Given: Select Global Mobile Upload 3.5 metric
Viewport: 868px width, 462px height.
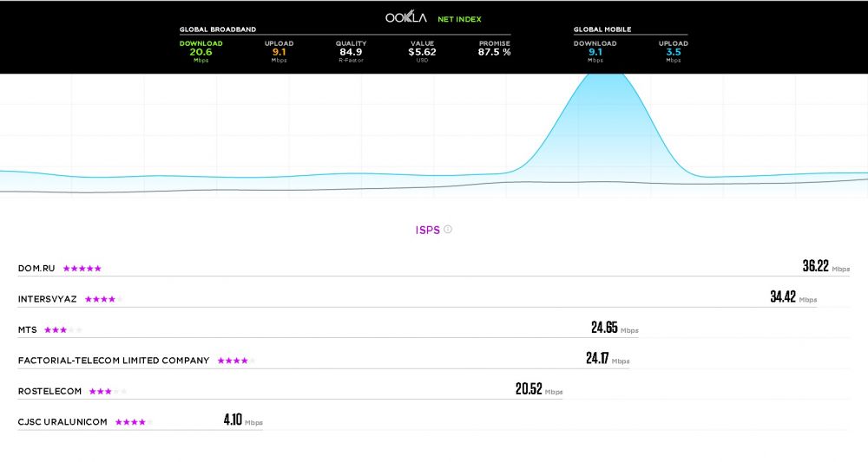Looking at the screenshot, I should (673, 51).
